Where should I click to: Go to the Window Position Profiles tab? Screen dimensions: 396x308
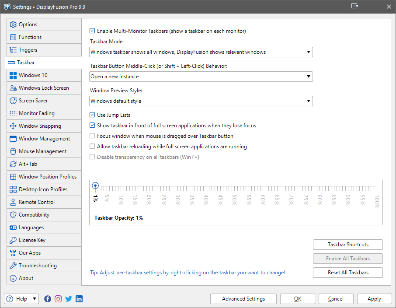click(47, 177)
